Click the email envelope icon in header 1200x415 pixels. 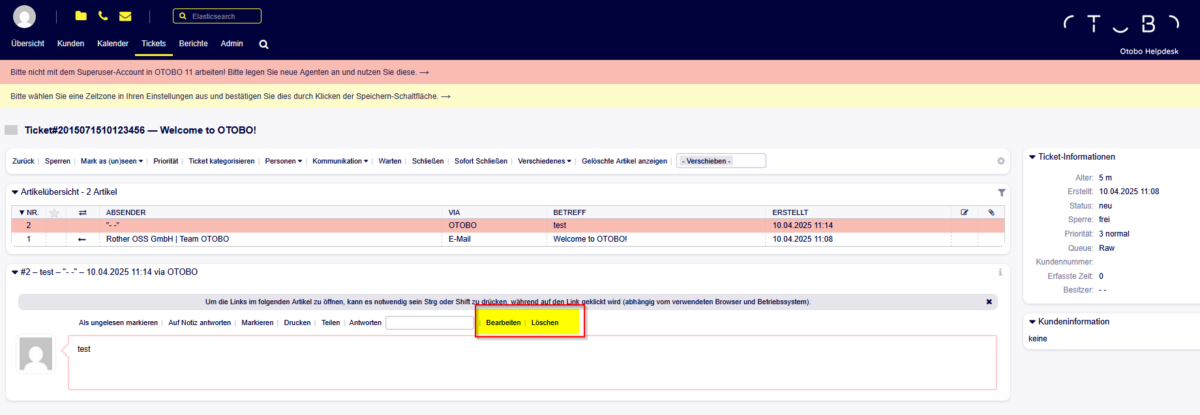125,16
